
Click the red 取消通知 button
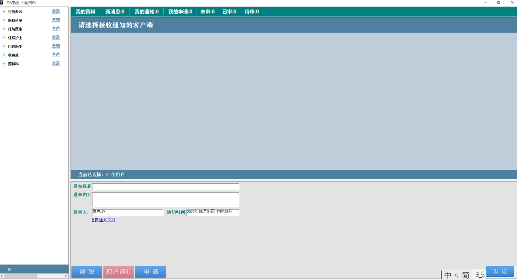pos(119,272)
